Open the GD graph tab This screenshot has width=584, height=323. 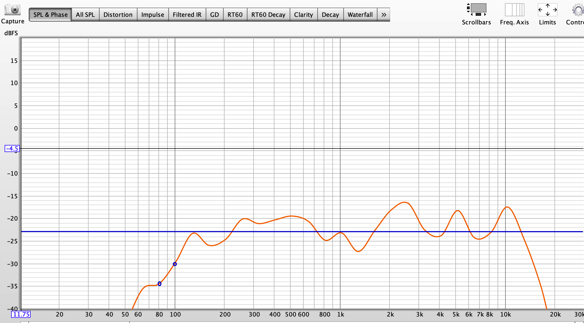pos(214,15)
